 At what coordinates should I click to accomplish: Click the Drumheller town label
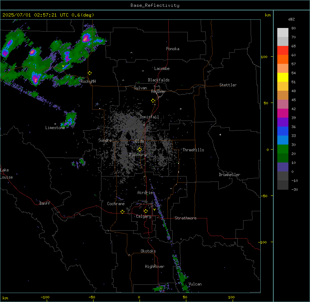[229, 175]
